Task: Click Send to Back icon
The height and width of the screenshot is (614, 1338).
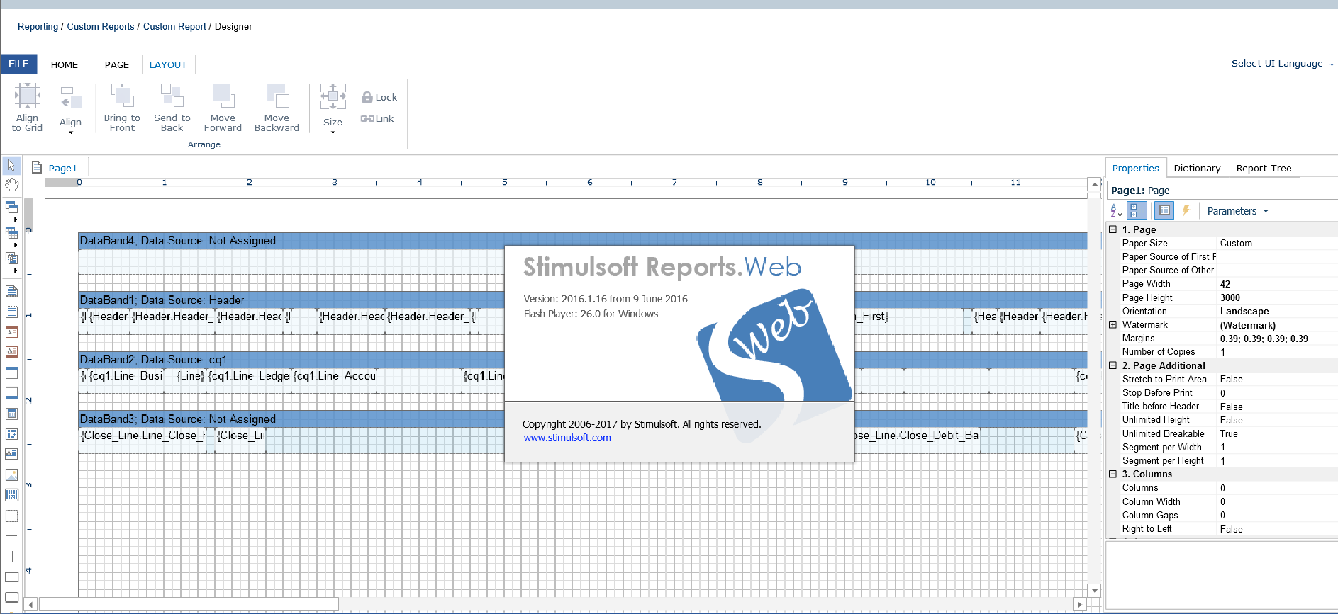Action: (172, 96)
